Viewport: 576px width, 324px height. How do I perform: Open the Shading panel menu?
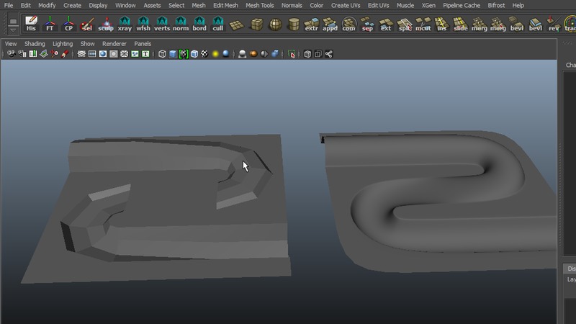35,44
